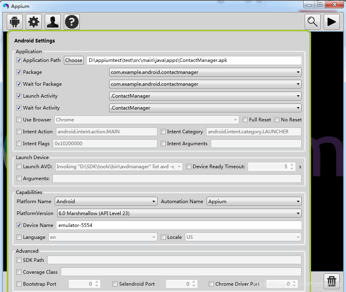The height and width of the screenshot is (292, 346).
Task: Decrease Selendroid Port with down arrow
Action: pos(194,286)
